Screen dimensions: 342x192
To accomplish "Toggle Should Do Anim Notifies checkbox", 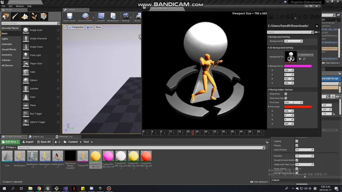I will tap(297, 160).
